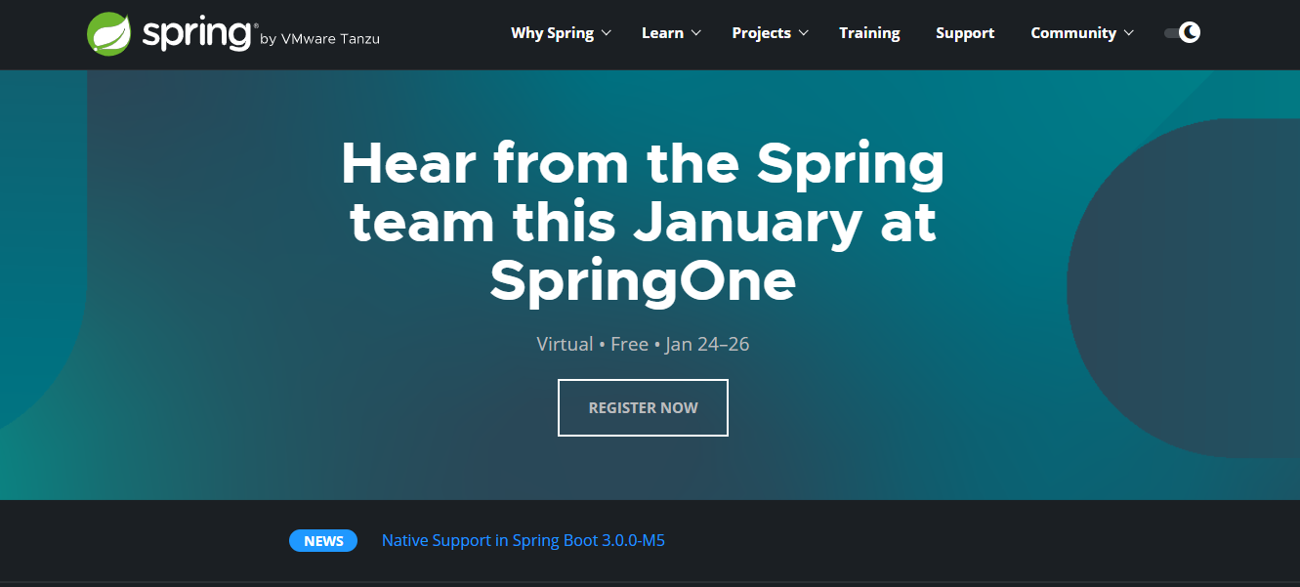Go to the Training page
Viewport: 1300px width, 587px height.
pos(869,33)
